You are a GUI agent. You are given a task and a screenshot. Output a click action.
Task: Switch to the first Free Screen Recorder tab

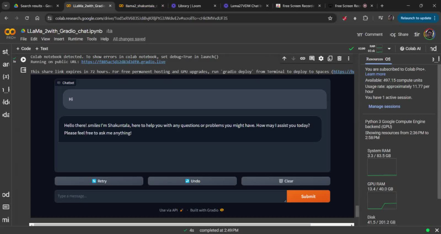tap(299, 6)
